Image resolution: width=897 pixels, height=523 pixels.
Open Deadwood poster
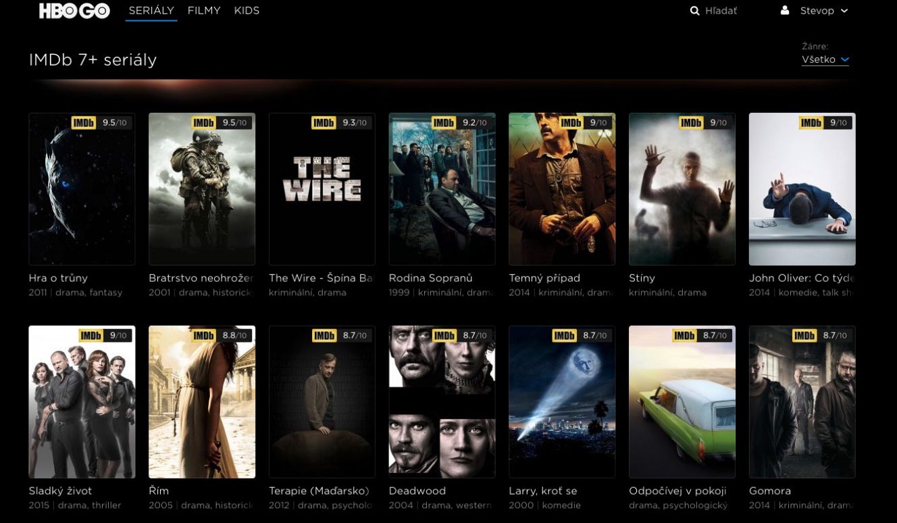[442, 402]
